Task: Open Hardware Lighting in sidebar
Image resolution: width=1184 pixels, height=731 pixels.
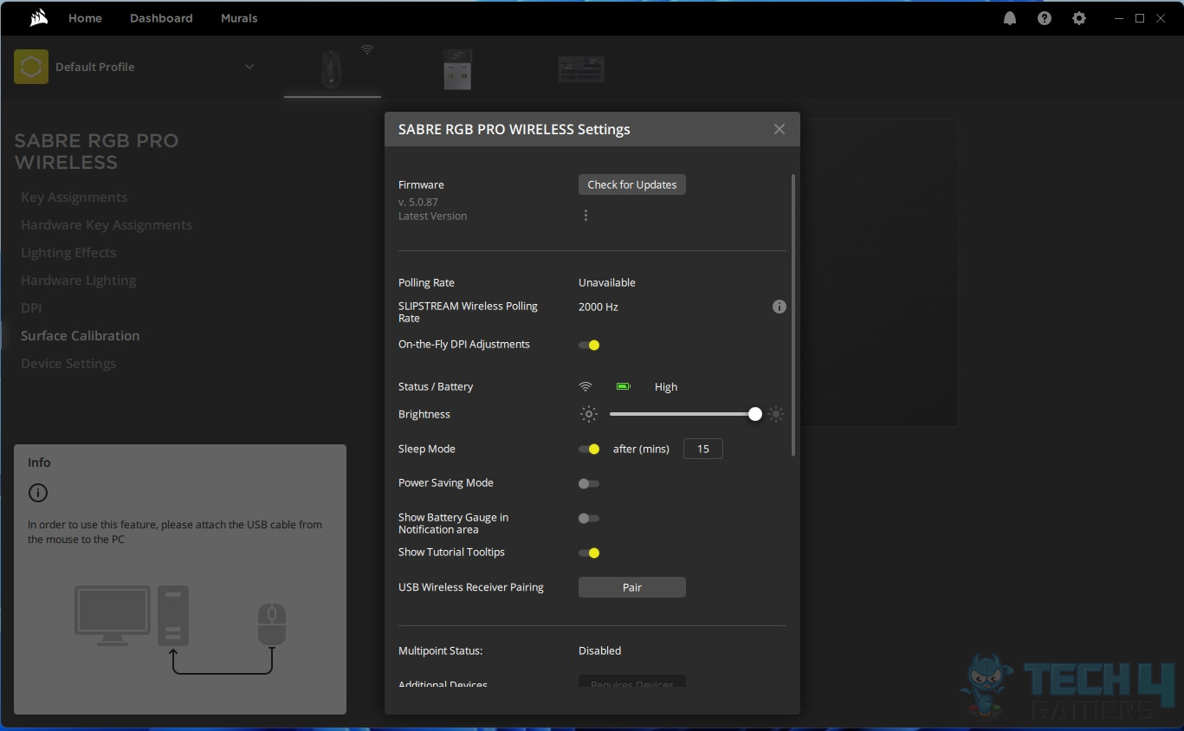Action: 79,281
